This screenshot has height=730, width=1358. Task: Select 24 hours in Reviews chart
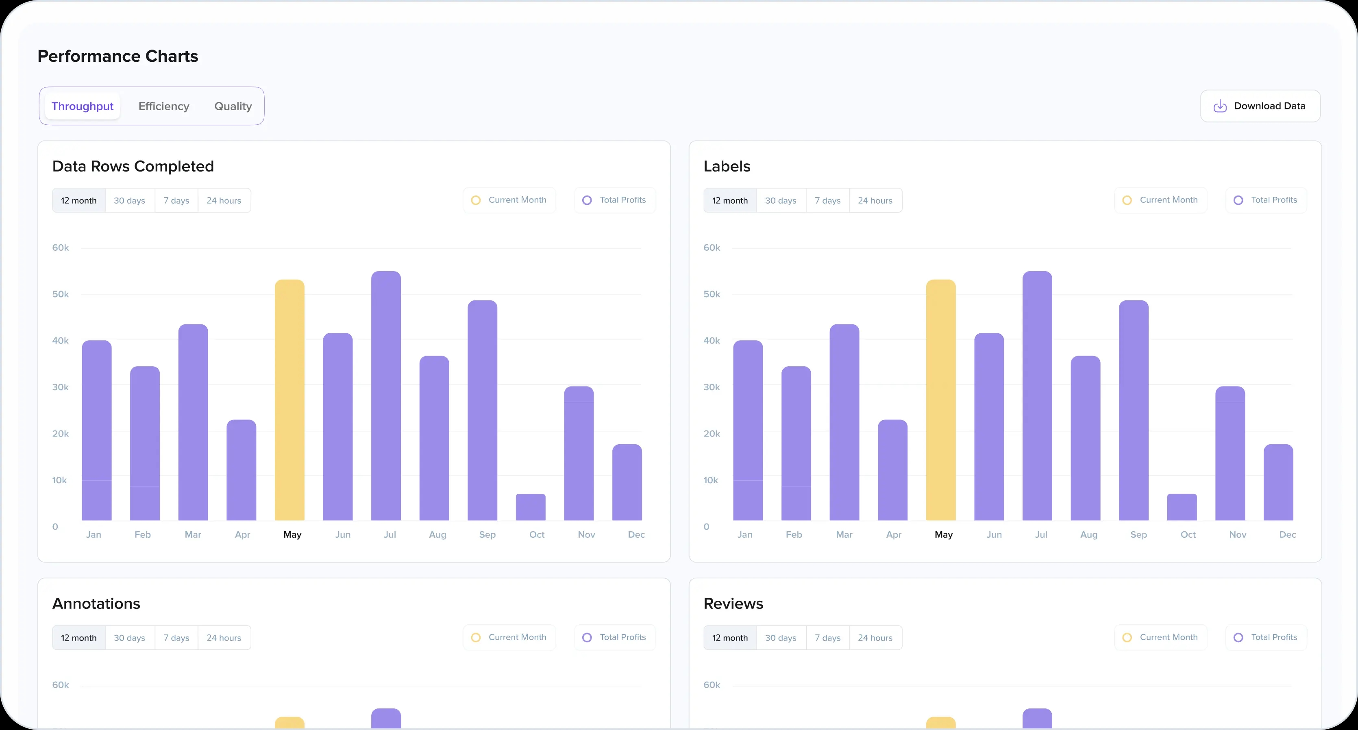875,638
